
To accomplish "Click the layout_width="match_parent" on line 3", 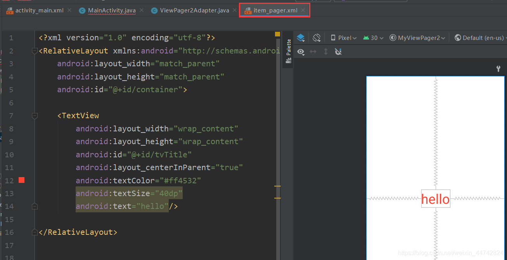I will [138, 64].
